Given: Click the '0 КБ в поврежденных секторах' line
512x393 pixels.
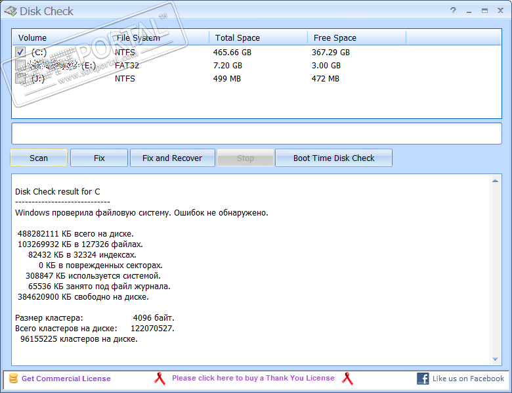Looking at the screenshot, I should (100, 265).
